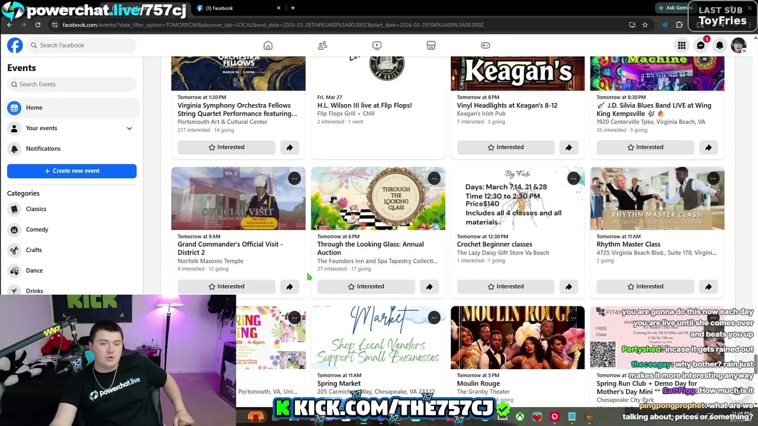
Task: Mark interested in Through the Looking Glass auction
Action: [x=366, y=286]
